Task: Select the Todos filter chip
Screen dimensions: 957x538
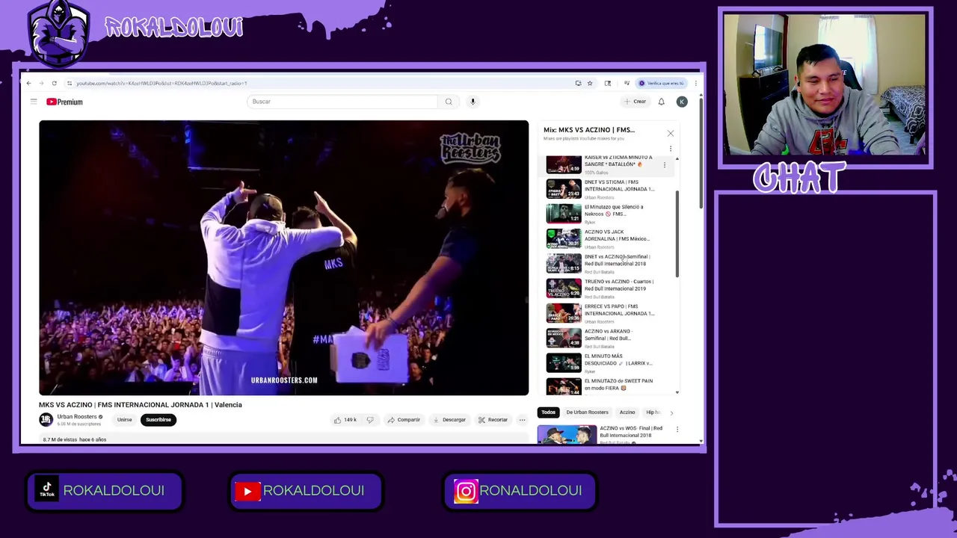Action: coord(548,412)
